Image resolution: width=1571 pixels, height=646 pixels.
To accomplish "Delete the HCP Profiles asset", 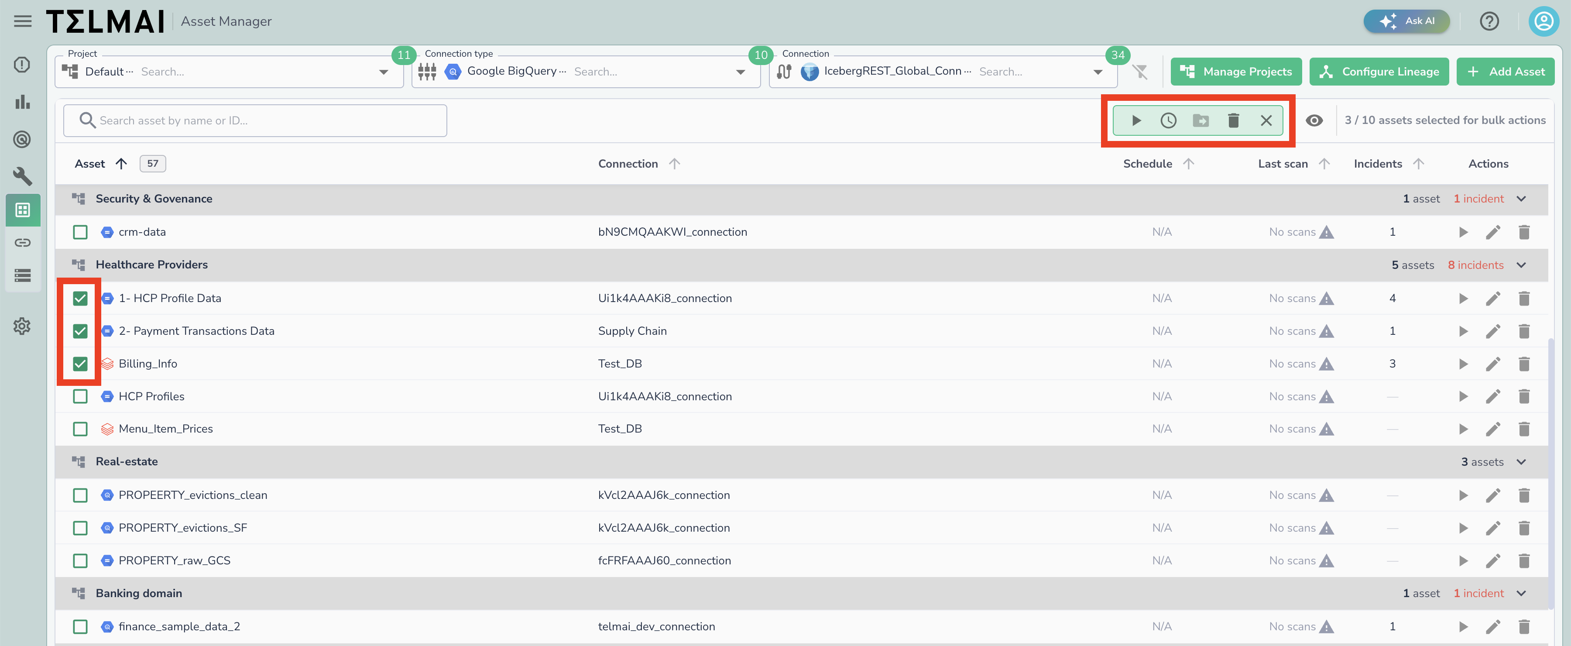I will (x=1524, y=396).
